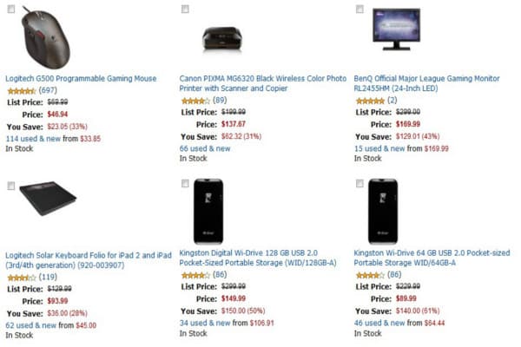This screenshot has width=521, height=347.
Task: Tick the checkbox for Canon PIXMA printer
Action: point(185,9)
